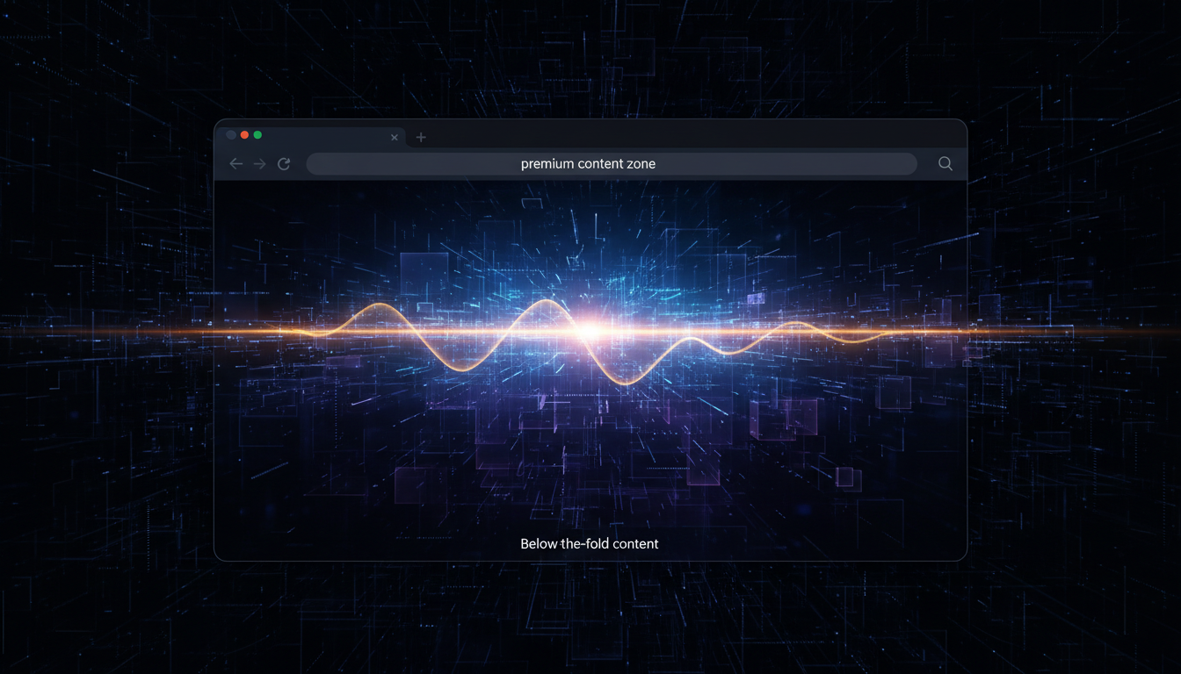Image resolution: width=1181 pixels, height=674 pixels.
Task: Click the word 'zone' in the address bar
Action: point(641,164)
